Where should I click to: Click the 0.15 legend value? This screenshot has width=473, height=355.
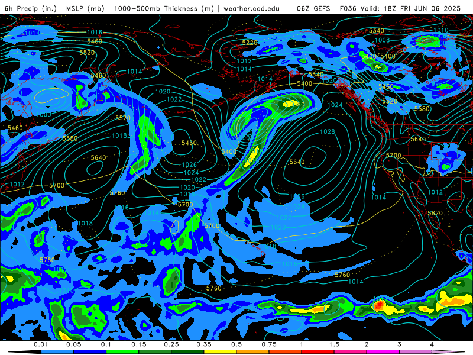pos(139,344)
